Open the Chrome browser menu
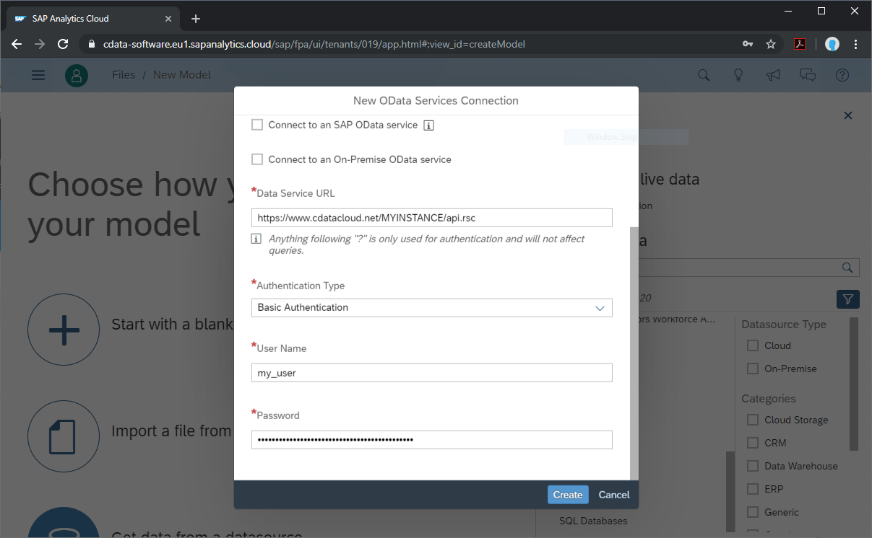Viewport: 872px width, 538px height. click(x=855, y=44)
